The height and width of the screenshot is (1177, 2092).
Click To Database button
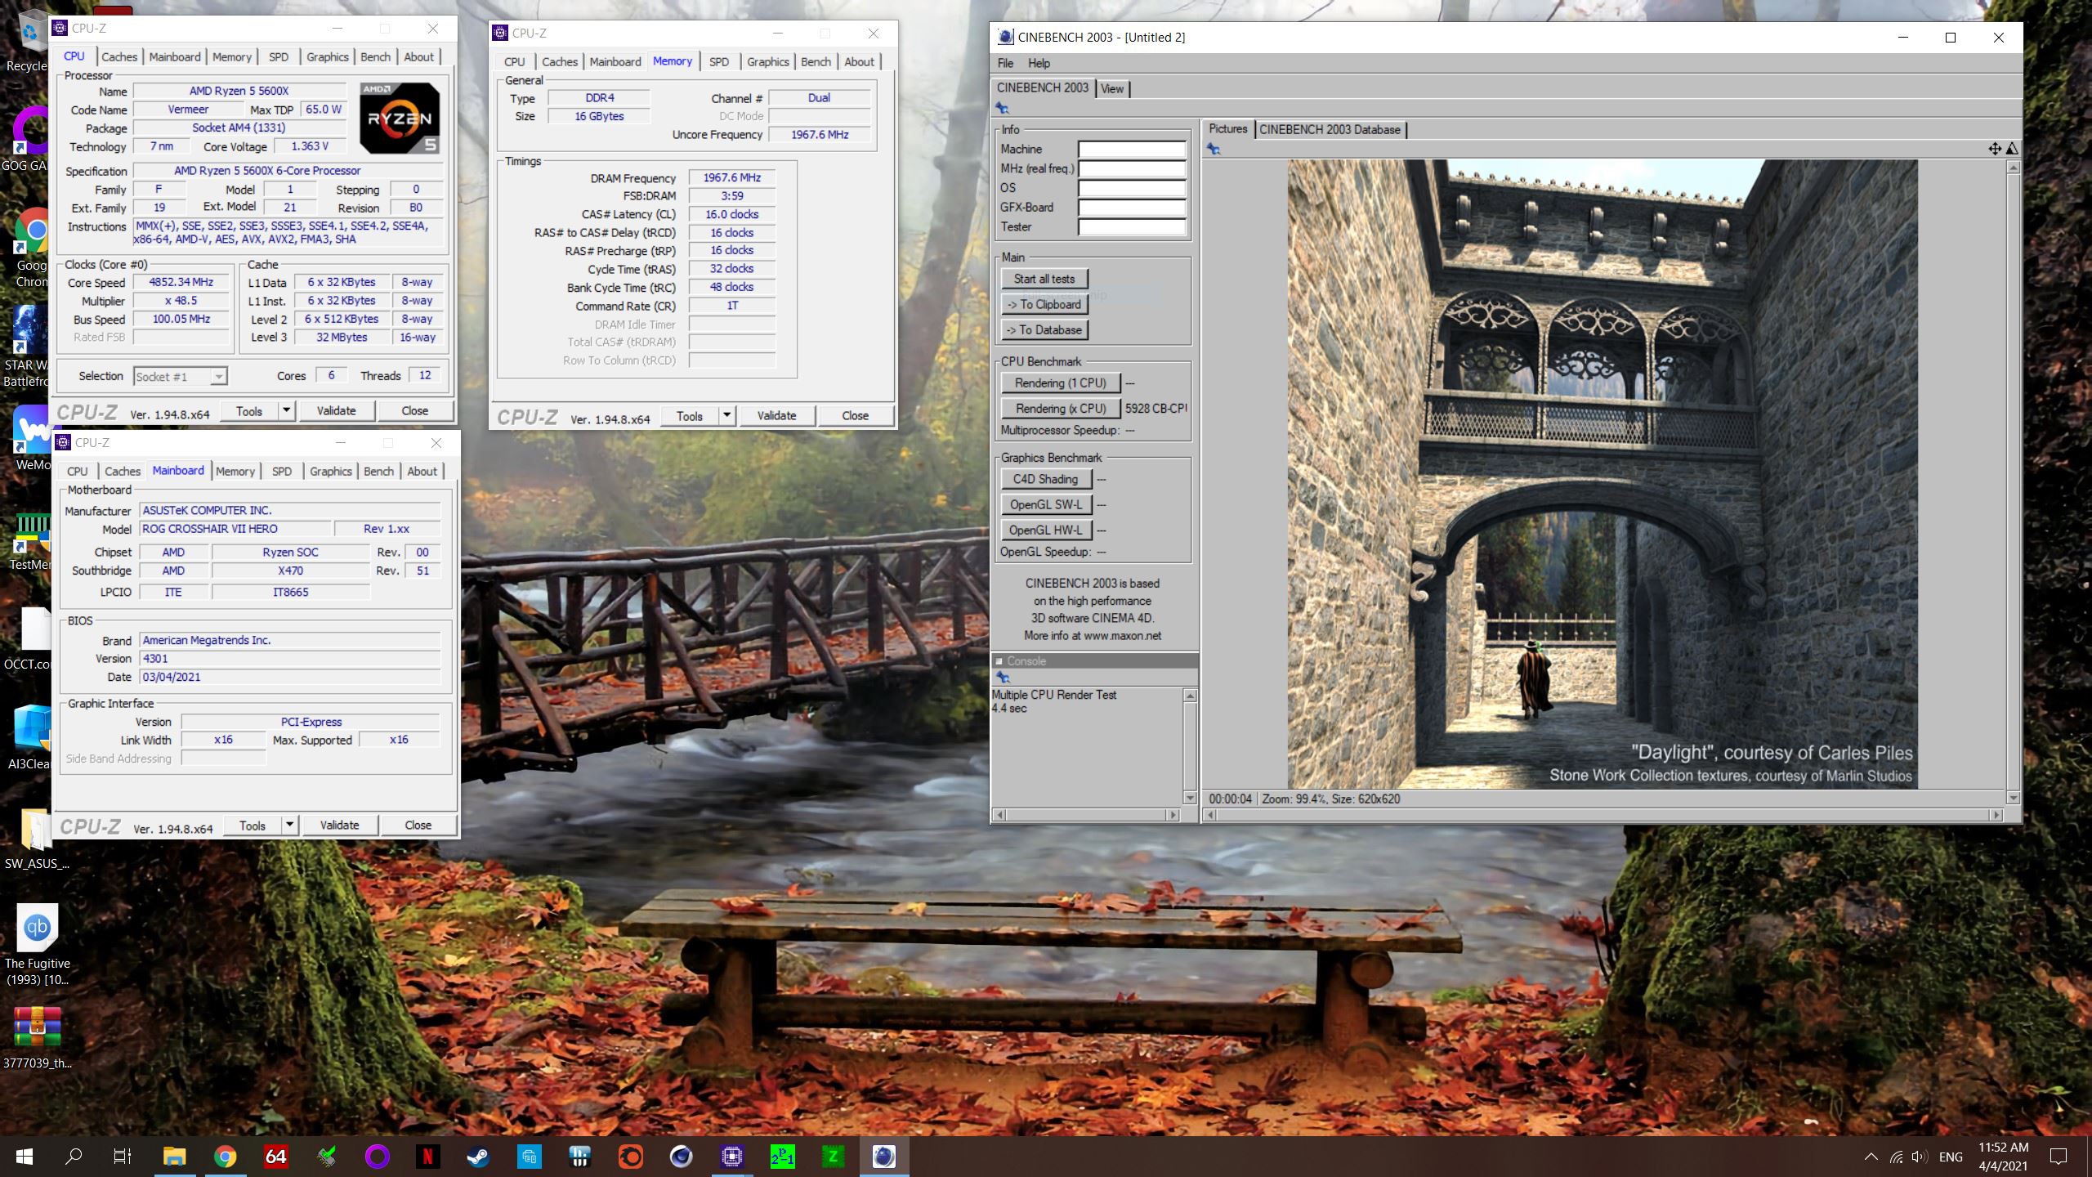coord(1044,329)
